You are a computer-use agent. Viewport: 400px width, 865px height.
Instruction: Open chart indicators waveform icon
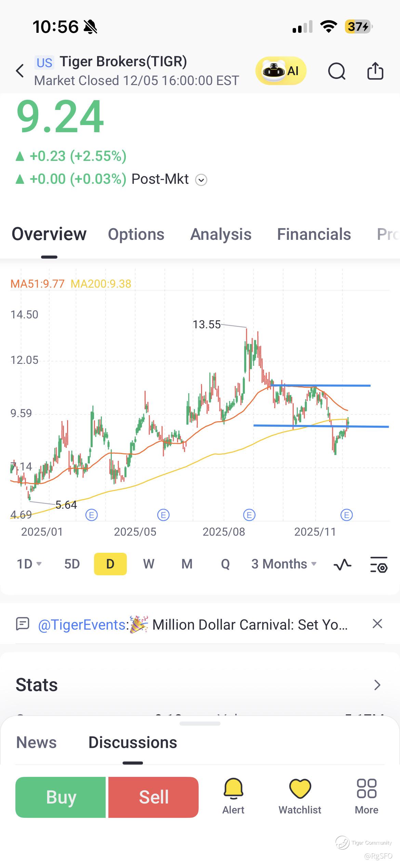[342, 564]
